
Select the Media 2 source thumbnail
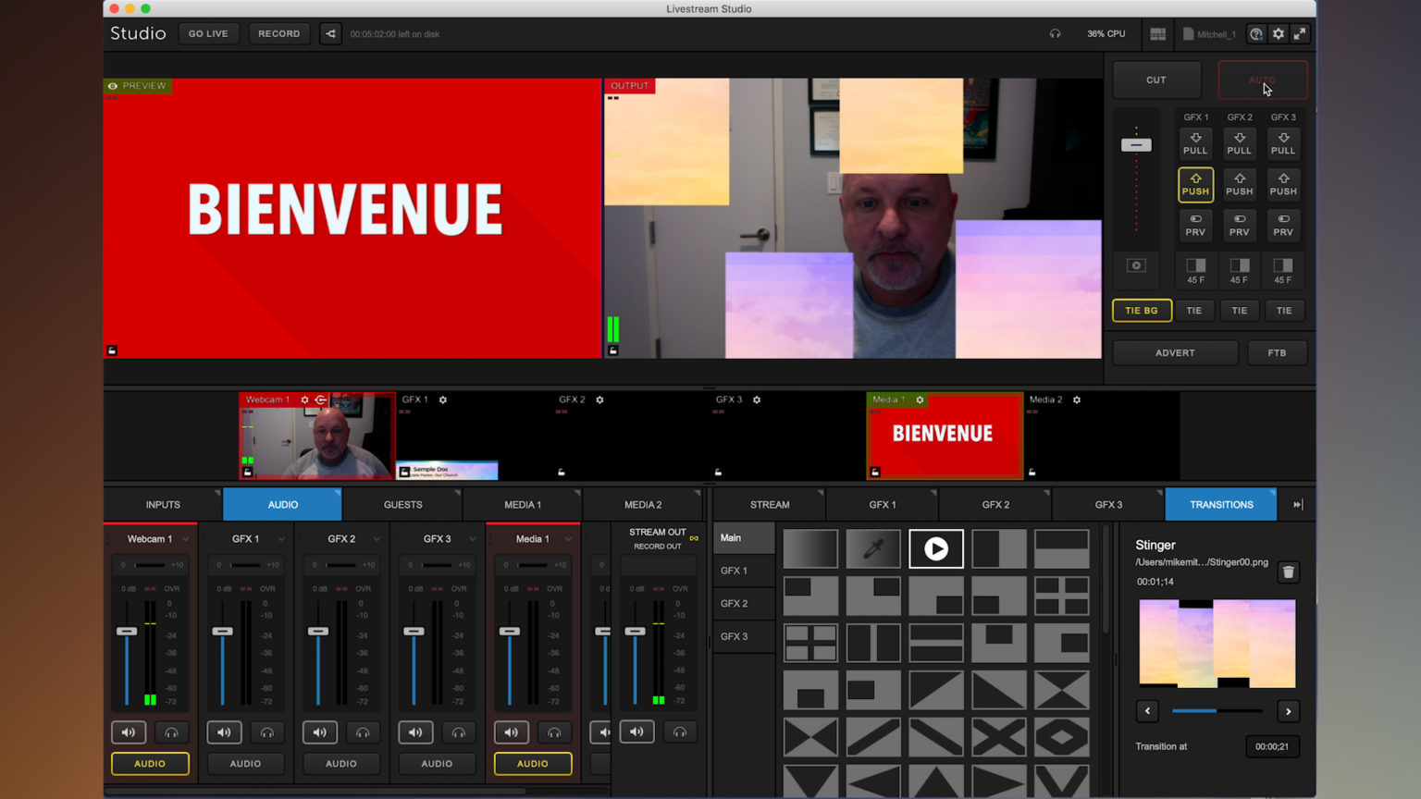[1104, 436]
